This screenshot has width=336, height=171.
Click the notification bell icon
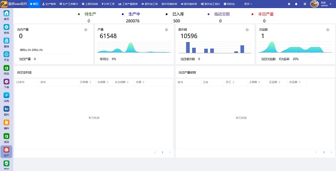(x=296, y=4)
